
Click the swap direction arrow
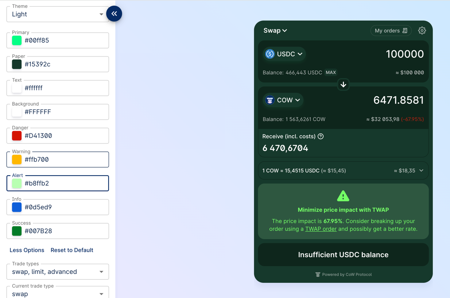pyautogui.click(x=343, y=84)
